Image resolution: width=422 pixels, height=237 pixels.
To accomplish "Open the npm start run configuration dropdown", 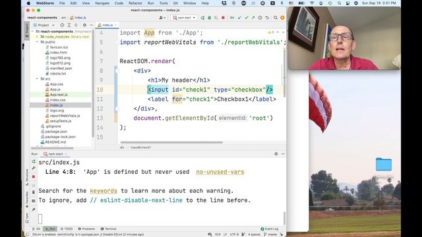I will click(x=185, y=18).
